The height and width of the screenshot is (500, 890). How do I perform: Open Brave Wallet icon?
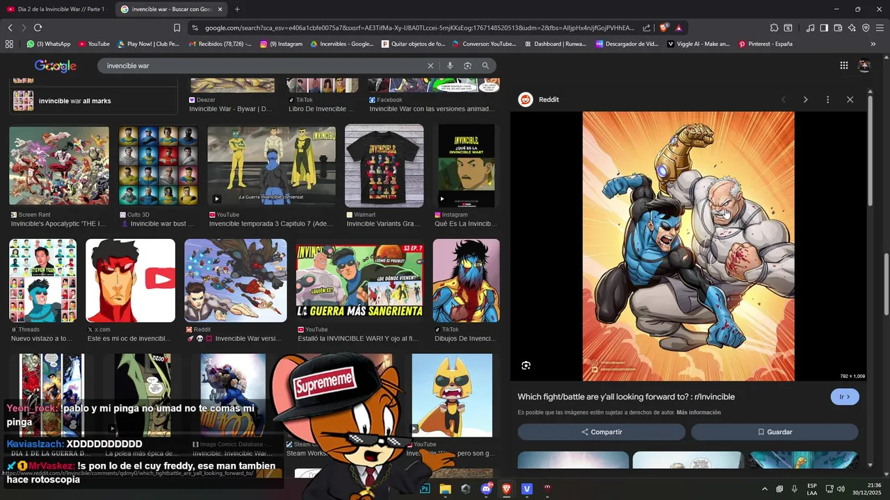click(x=838, y=28)
